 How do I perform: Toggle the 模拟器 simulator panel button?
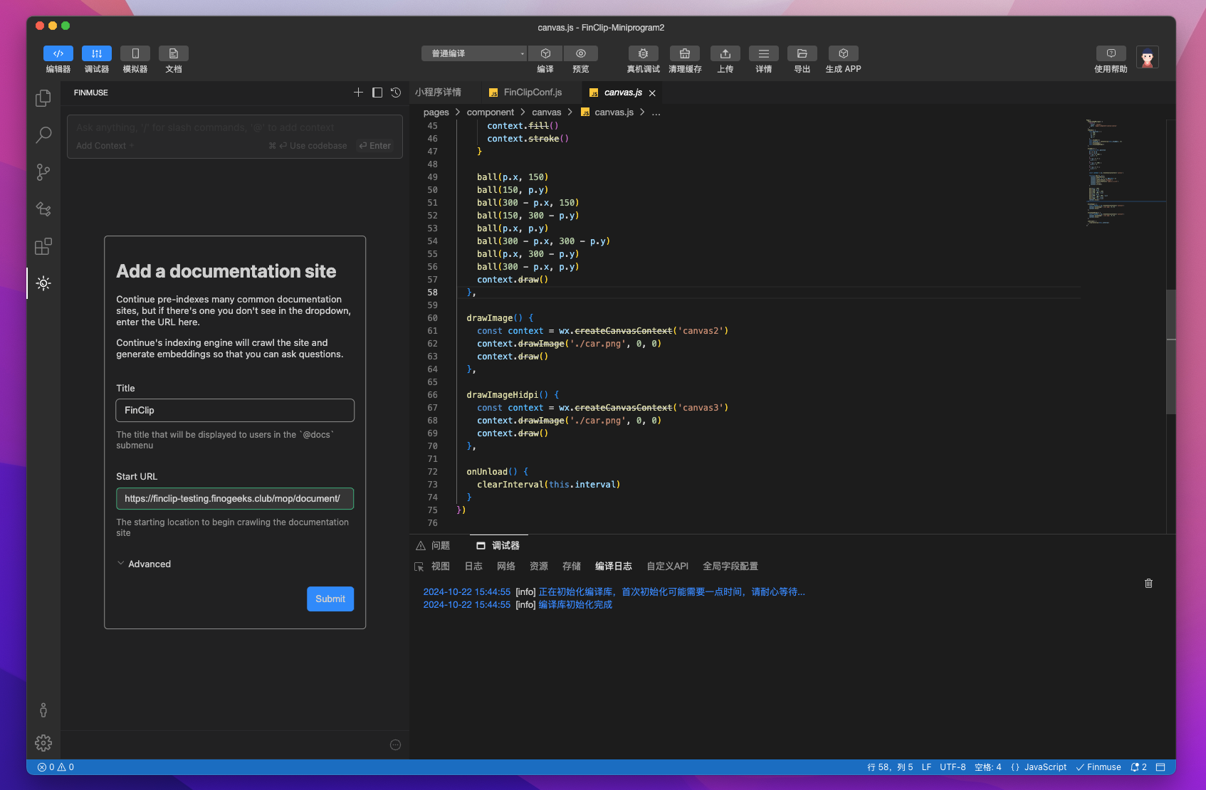[135, 54]
